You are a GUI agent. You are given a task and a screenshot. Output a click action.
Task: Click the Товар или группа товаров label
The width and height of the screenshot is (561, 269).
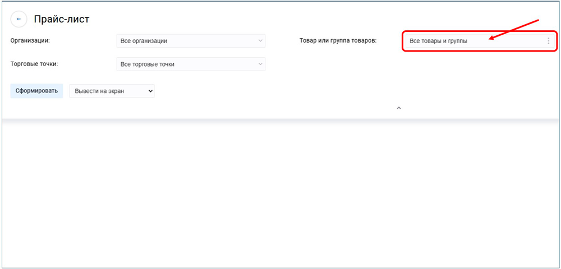[x=338, y=41]
